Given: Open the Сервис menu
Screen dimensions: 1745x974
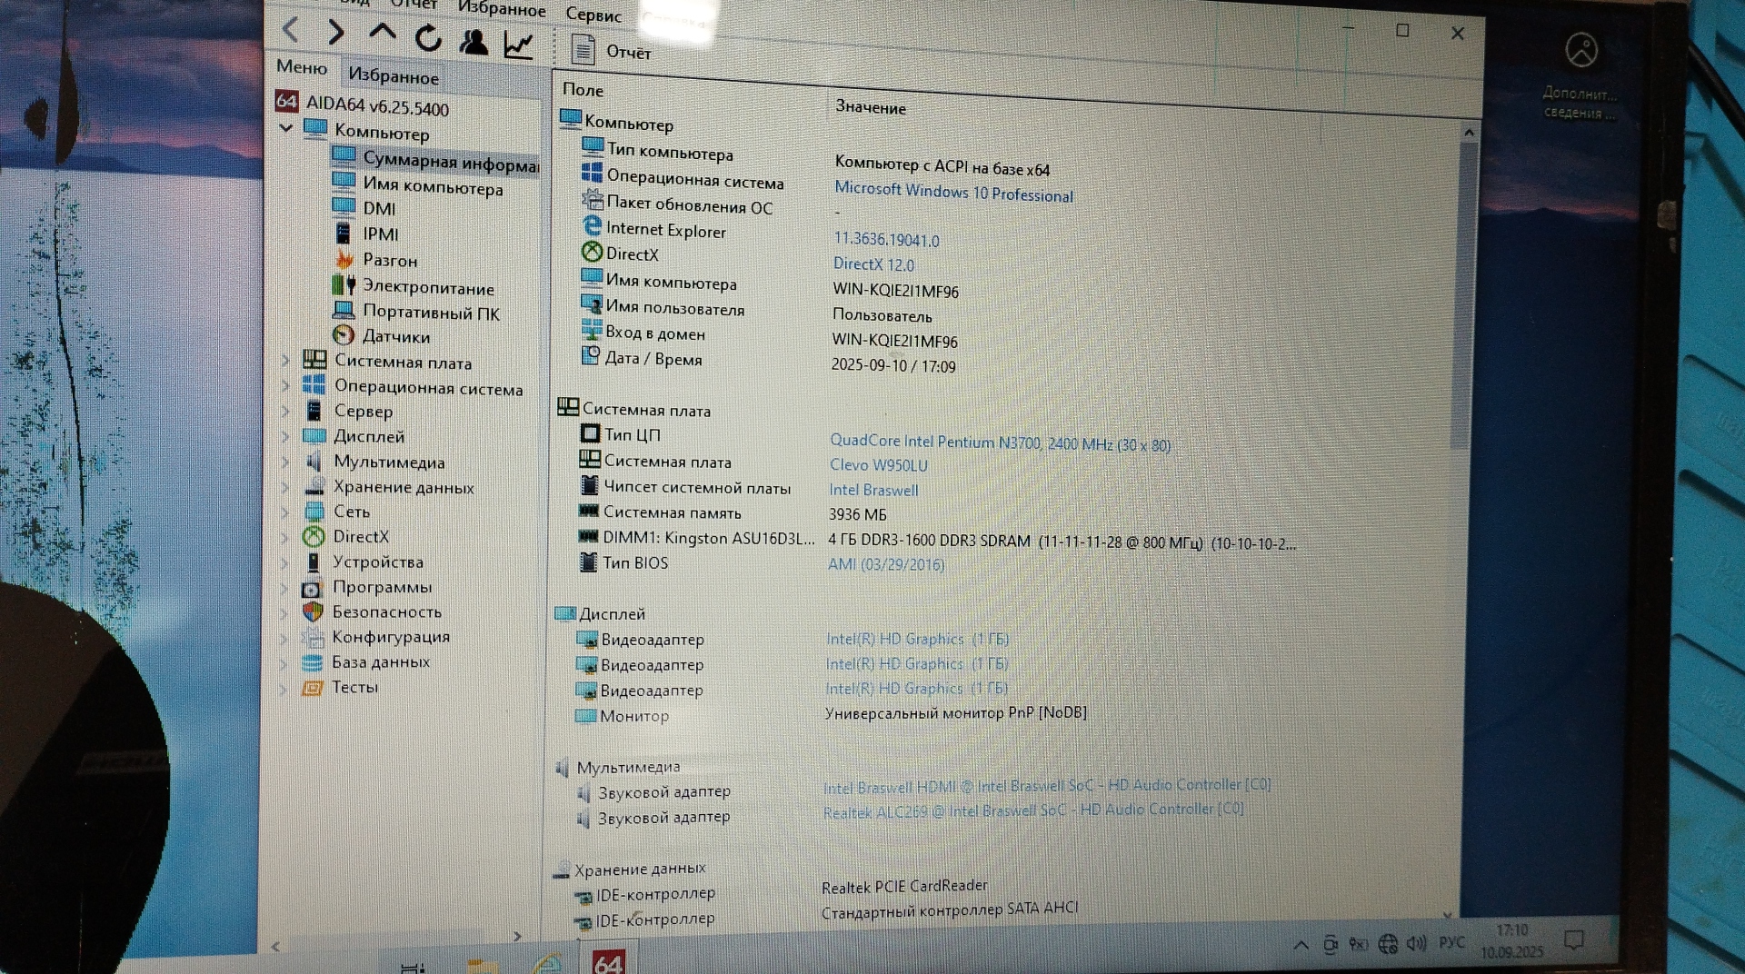Looking at the screenshot, I should point(593,15).
